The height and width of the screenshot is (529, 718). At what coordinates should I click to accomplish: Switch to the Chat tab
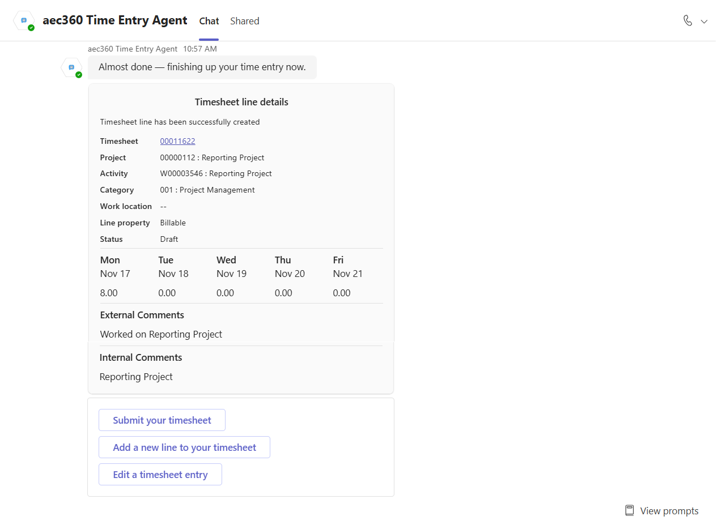(209, 21)
